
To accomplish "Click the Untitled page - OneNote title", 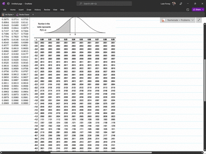I will tap(21, 4).
